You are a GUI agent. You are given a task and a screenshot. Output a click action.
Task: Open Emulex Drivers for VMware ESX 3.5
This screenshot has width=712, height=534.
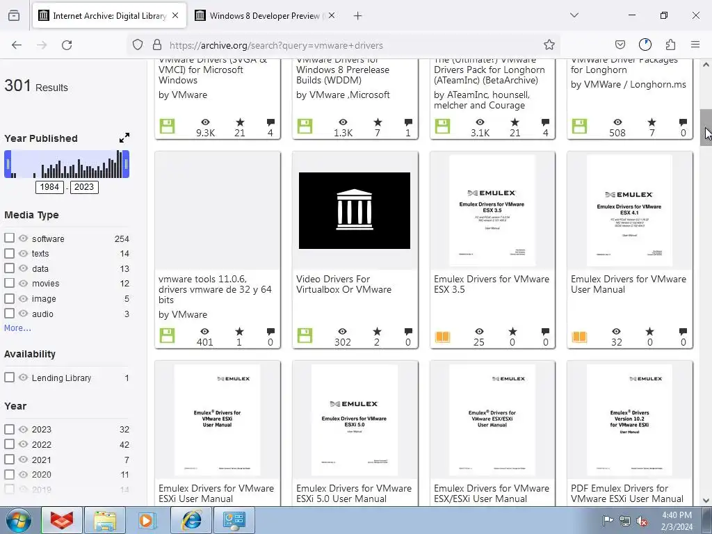pyautogui.click(x=492, y=284)
